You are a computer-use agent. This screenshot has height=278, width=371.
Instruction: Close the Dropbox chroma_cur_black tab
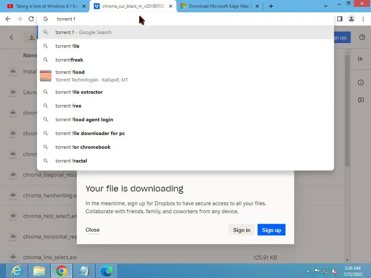pyautogui.click(x=171, y=6)
